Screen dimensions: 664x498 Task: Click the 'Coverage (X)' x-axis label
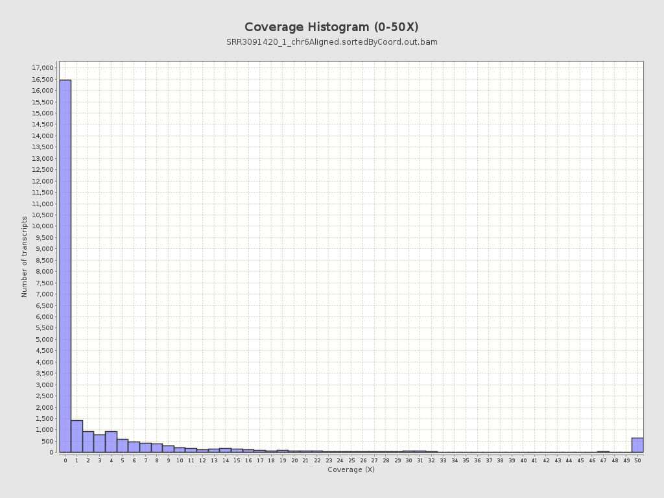[x=351, y=469]
